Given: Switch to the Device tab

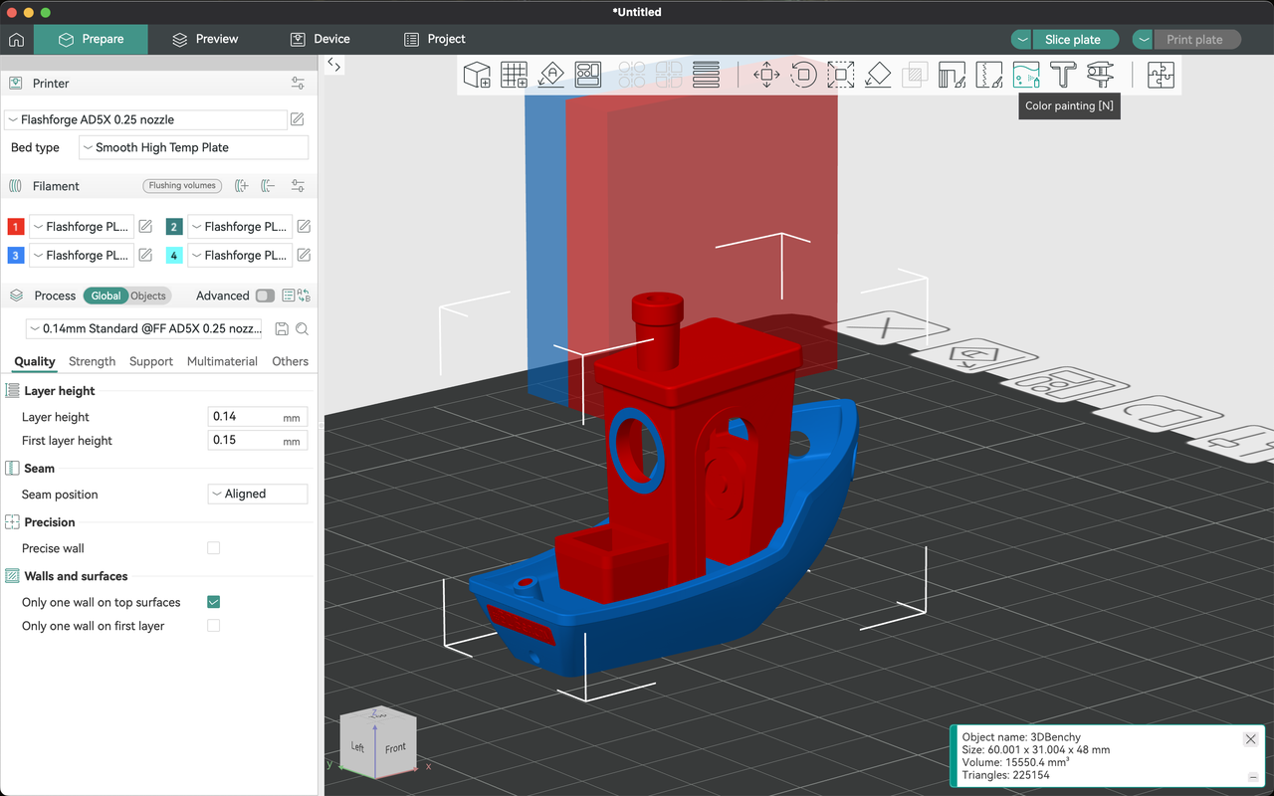Looking at the screenshot, I should (319, 39).
